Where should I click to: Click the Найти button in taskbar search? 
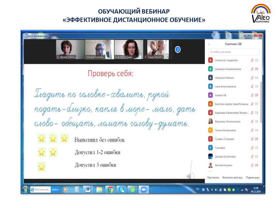pos(55,190)
